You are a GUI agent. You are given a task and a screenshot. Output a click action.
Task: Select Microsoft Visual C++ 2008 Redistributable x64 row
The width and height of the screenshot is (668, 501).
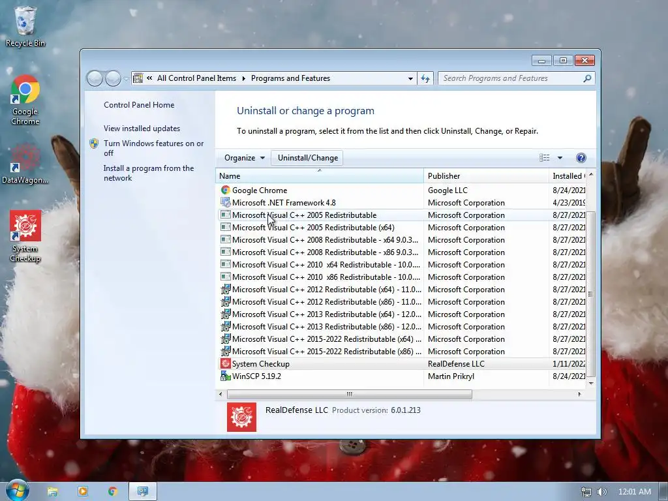coord(402,240)
